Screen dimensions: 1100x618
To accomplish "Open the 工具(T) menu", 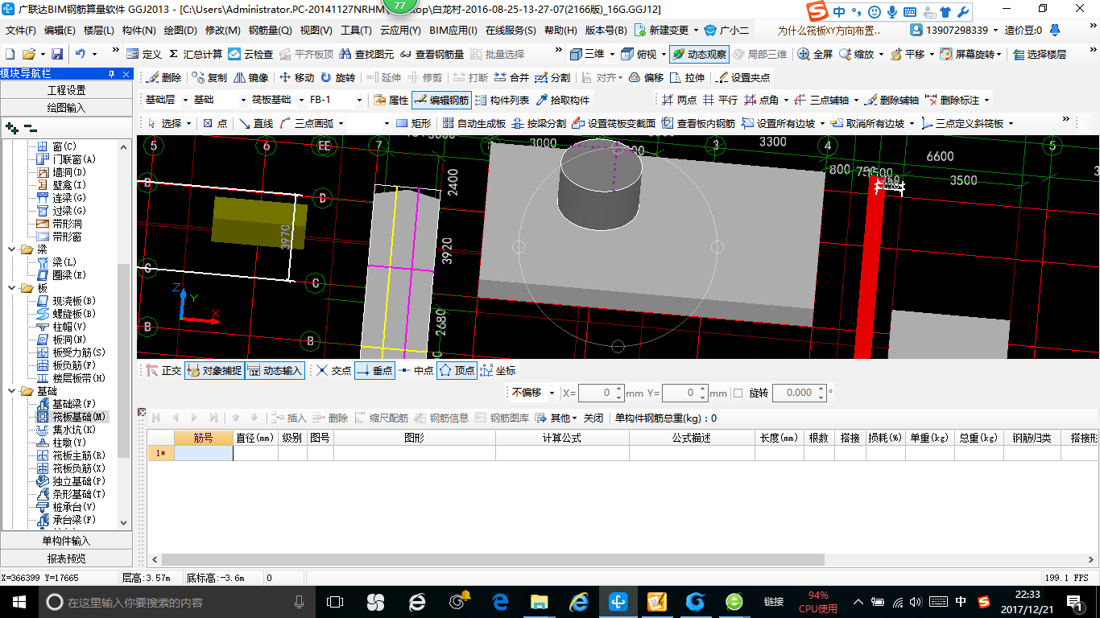I will click(356, 31).
